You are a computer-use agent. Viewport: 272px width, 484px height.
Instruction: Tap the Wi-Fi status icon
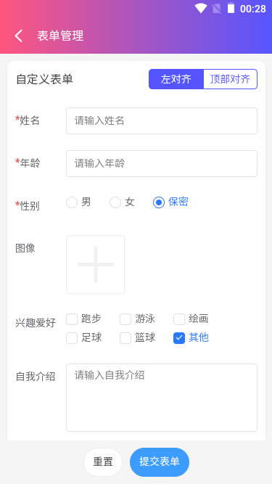click(x=200, y=8)
